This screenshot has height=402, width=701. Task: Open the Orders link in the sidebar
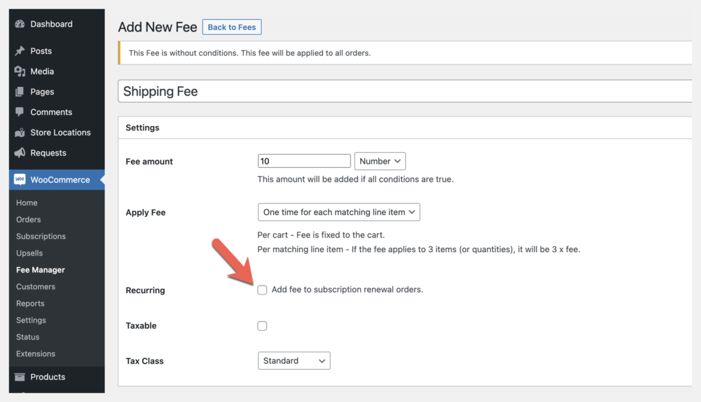tap(28, 219)
